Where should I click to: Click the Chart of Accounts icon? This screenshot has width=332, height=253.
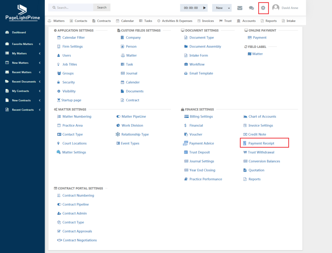click(245, 116)
